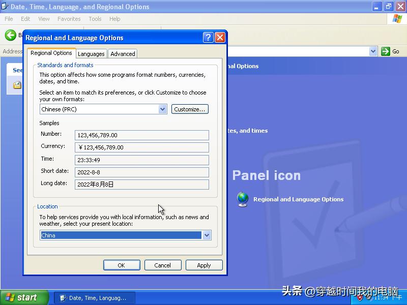Open the Location dropdown showing China
The image size is (407, 305).
(x=206, y=235)
